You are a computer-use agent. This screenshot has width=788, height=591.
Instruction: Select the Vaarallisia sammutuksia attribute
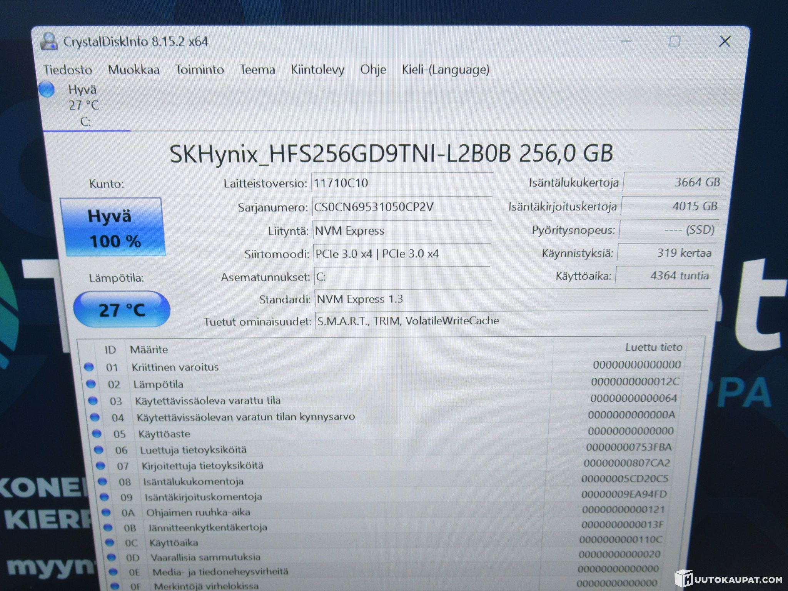pyautogui.click(x=205, y=557)
